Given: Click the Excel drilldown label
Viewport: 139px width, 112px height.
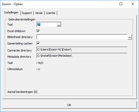Looking at the screenshot, I should pyautogui.click(x=16, y=31).
